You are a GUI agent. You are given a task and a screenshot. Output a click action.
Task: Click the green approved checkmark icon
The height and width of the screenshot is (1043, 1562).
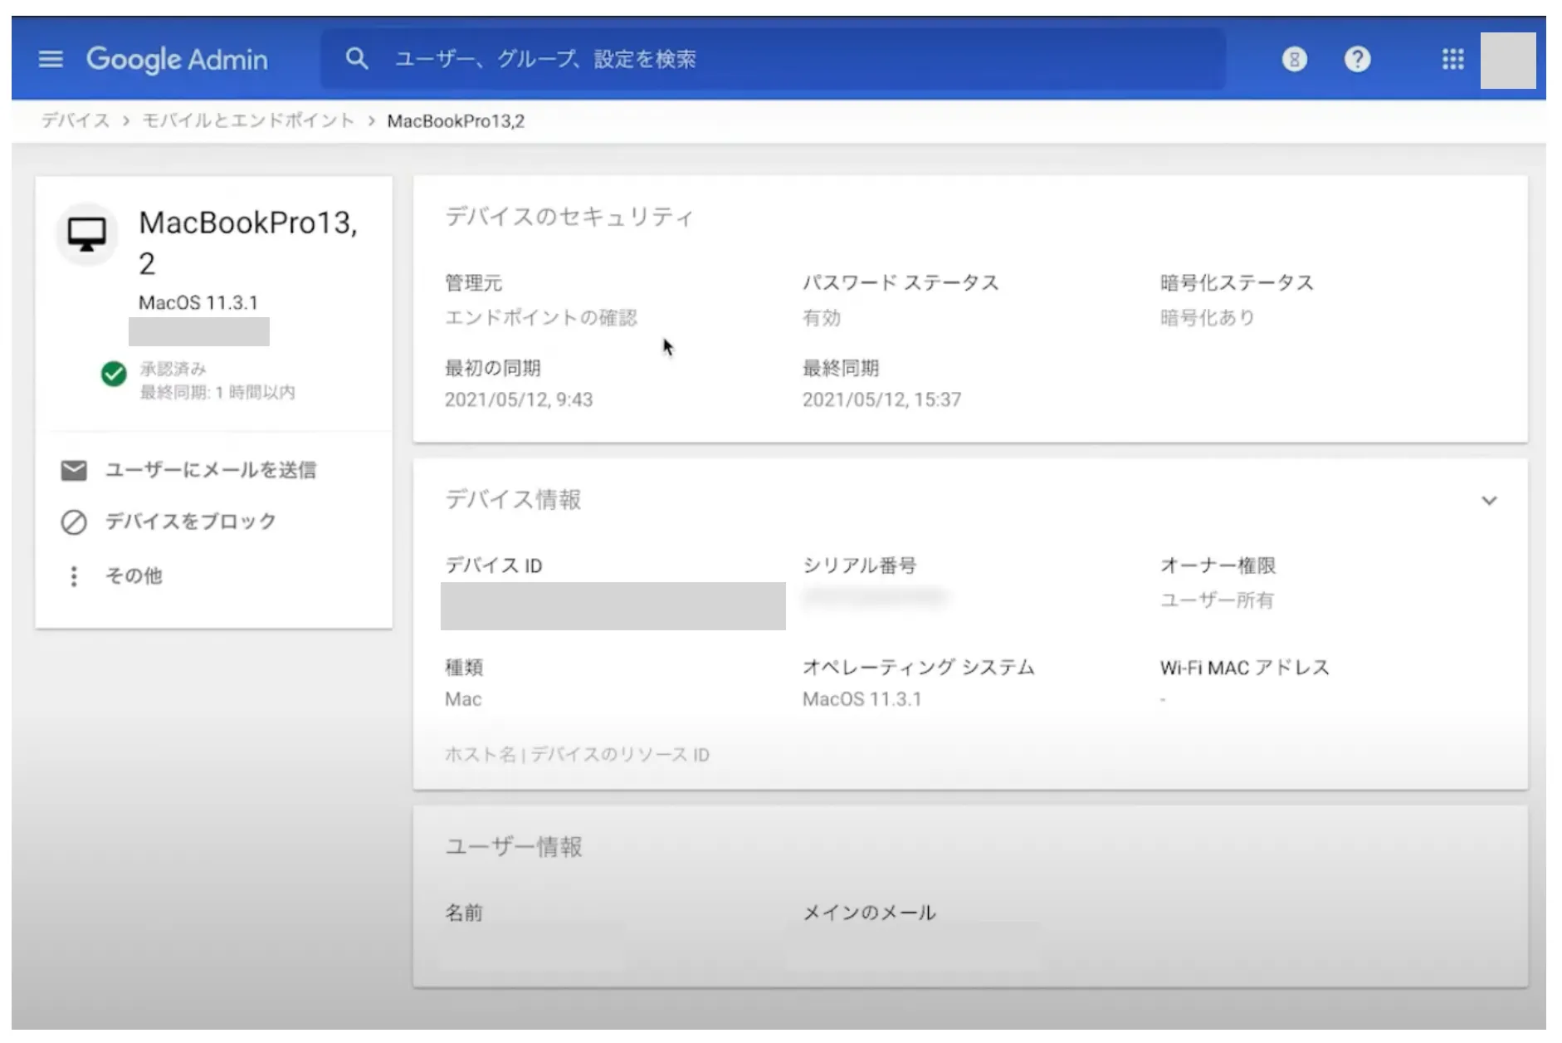(114, 375)
